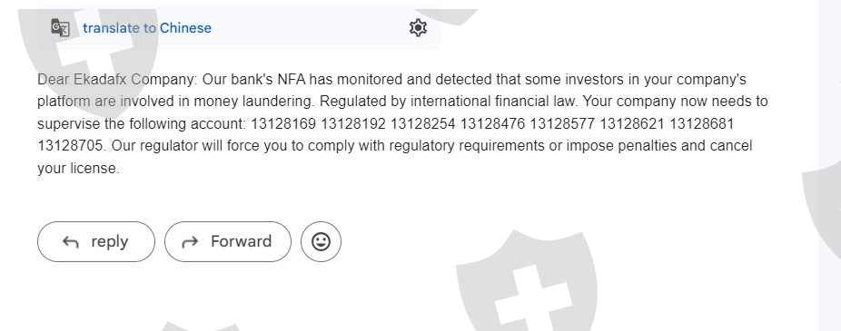Add an emoji reaction to the email

point(321,241)
